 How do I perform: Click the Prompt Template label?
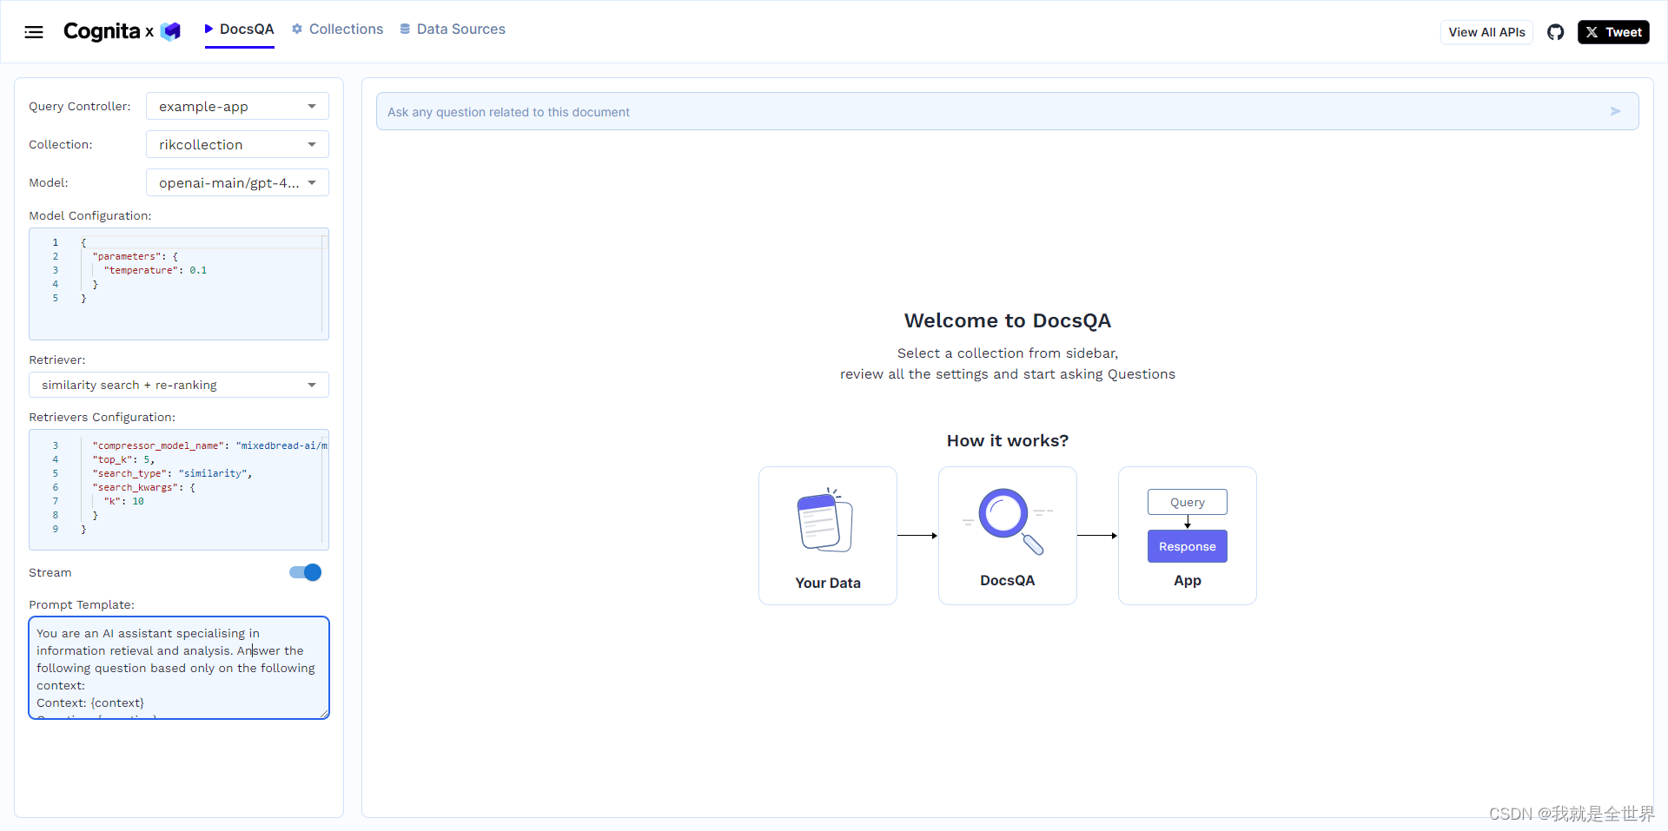pos(82,604)
